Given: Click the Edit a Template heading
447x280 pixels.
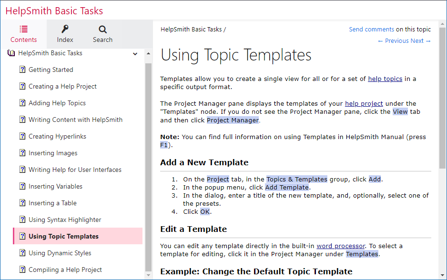Looking at the screenshot, I should pos(193,229).
